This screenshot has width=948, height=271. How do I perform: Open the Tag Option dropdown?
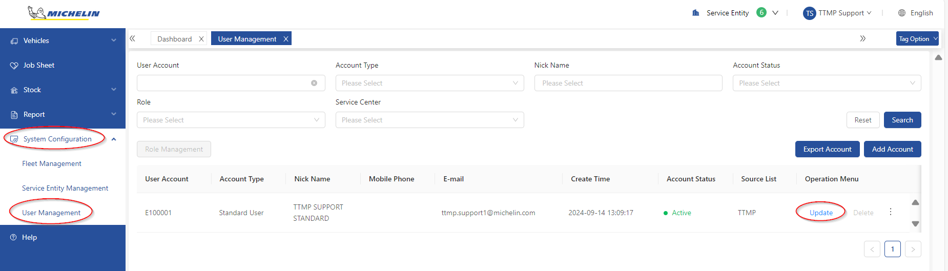point(917,39)
